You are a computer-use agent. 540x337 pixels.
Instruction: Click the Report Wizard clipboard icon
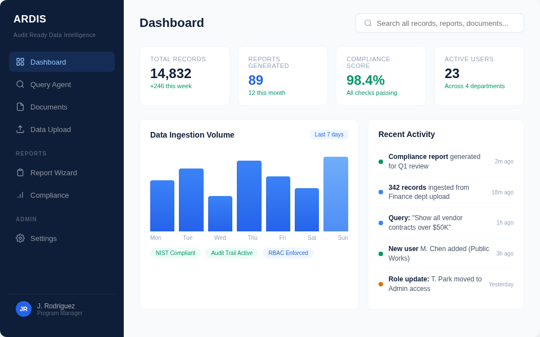point(20,172)
